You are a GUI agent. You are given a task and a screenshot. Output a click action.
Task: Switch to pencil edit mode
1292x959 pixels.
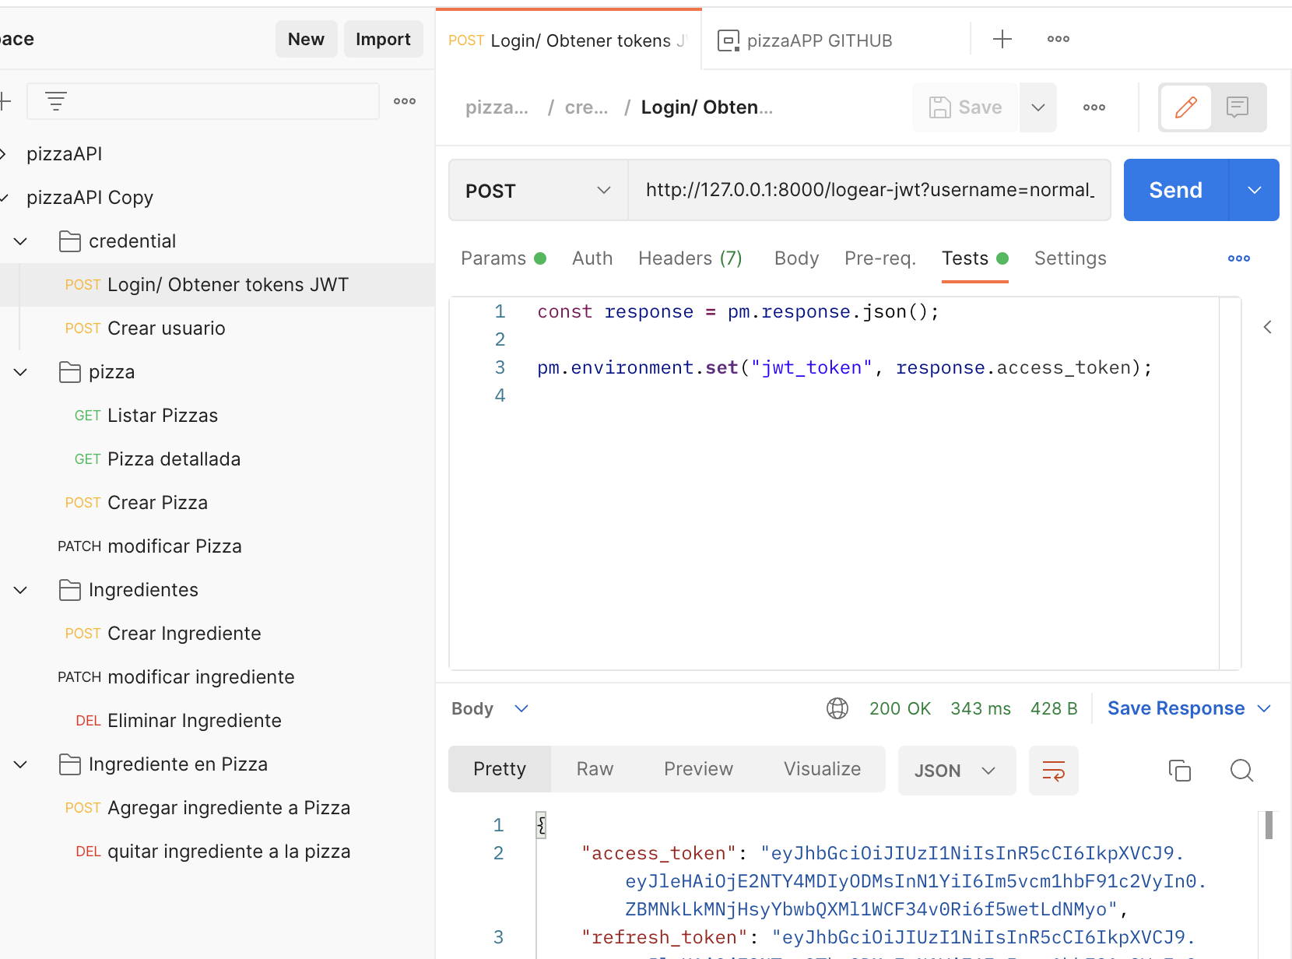point(1186,107)
